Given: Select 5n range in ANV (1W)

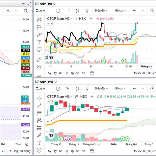Looking at the screenshot, I should [78, 151].
